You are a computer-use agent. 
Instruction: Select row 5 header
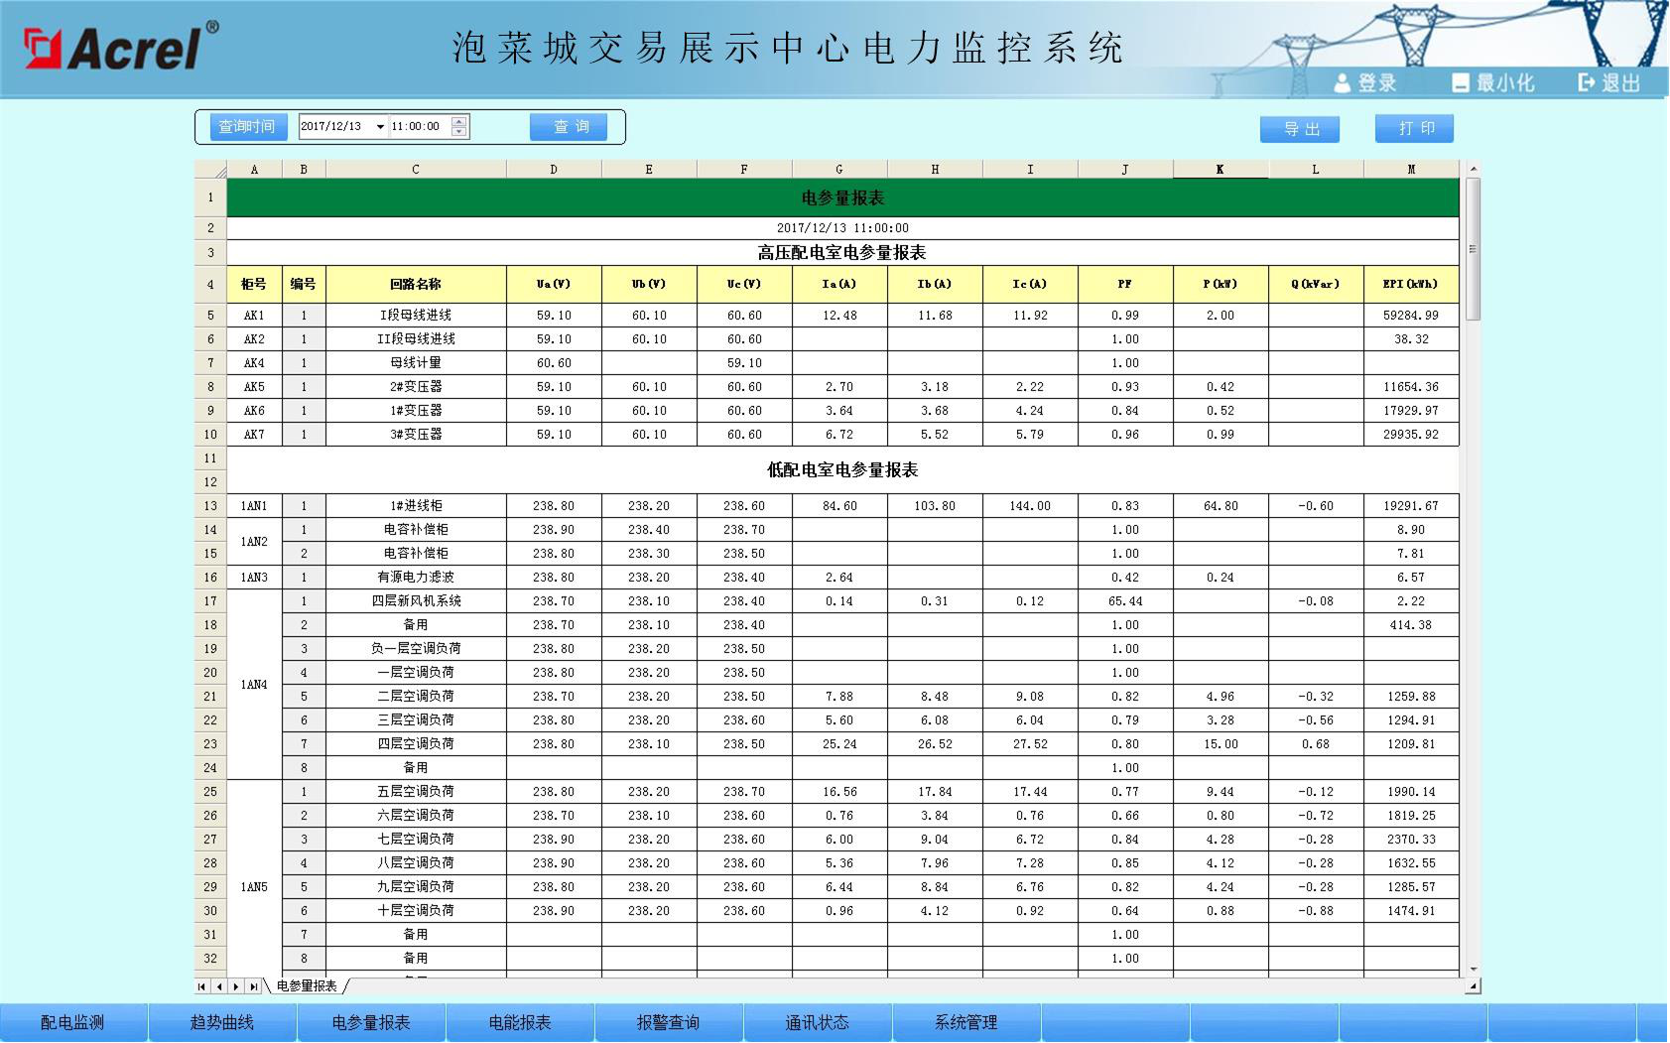click(x=210, y=316)
